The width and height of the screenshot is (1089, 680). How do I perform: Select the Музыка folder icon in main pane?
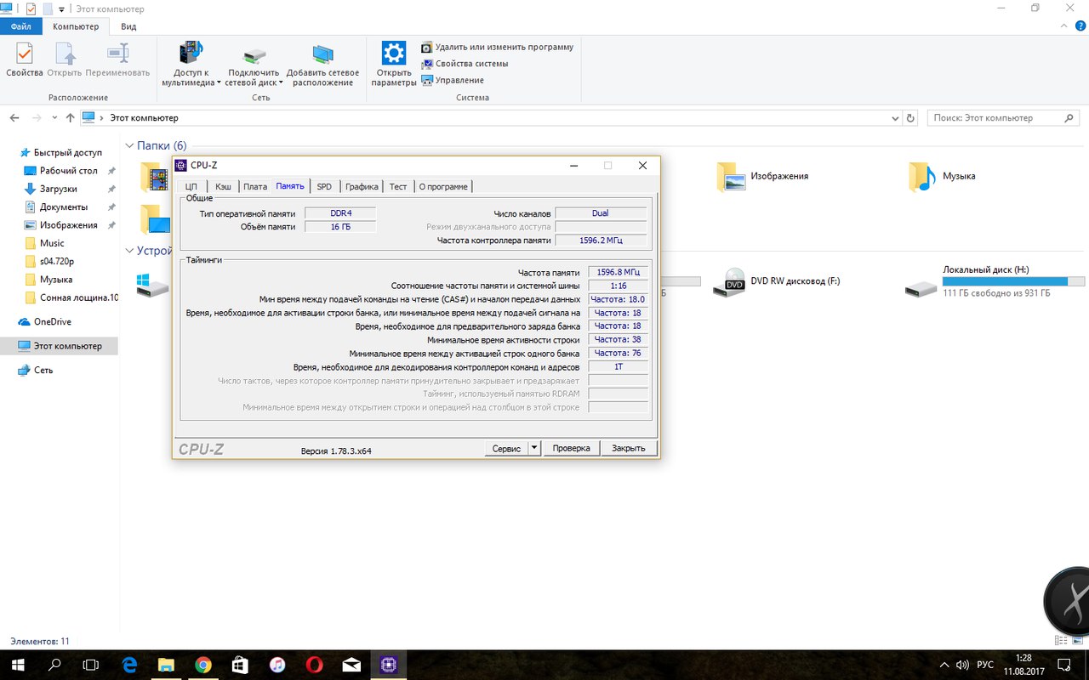click(921, 176)
